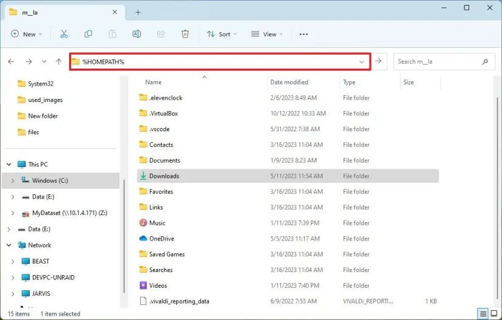Screen dimensions: 502x320
Task: Click the %HOMEPATH% address bar field
Action: point(220,61)
